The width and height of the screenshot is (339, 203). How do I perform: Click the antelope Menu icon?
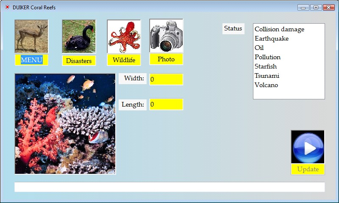[31, 36]
